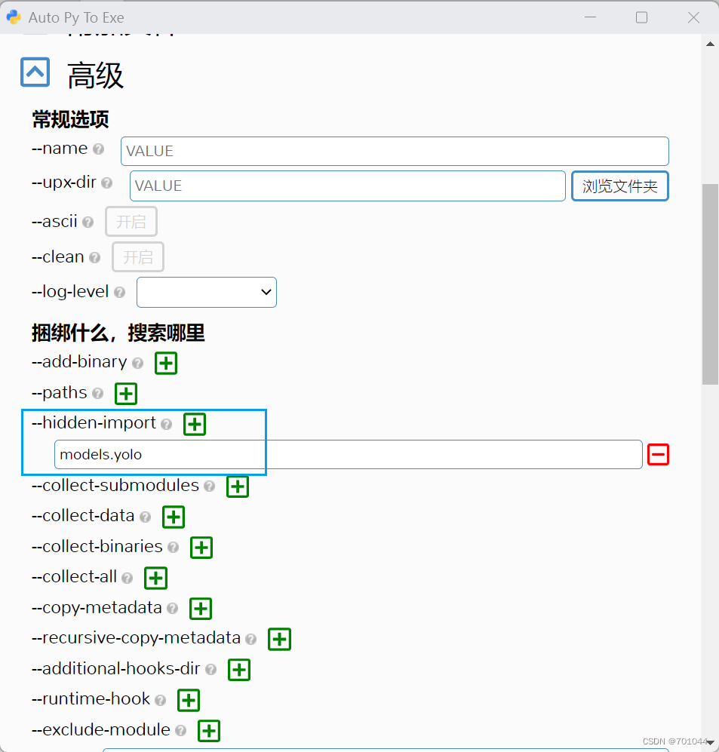Open the --log-level dropdown
The height and width of the screenshot is (752, 719).
207,292
